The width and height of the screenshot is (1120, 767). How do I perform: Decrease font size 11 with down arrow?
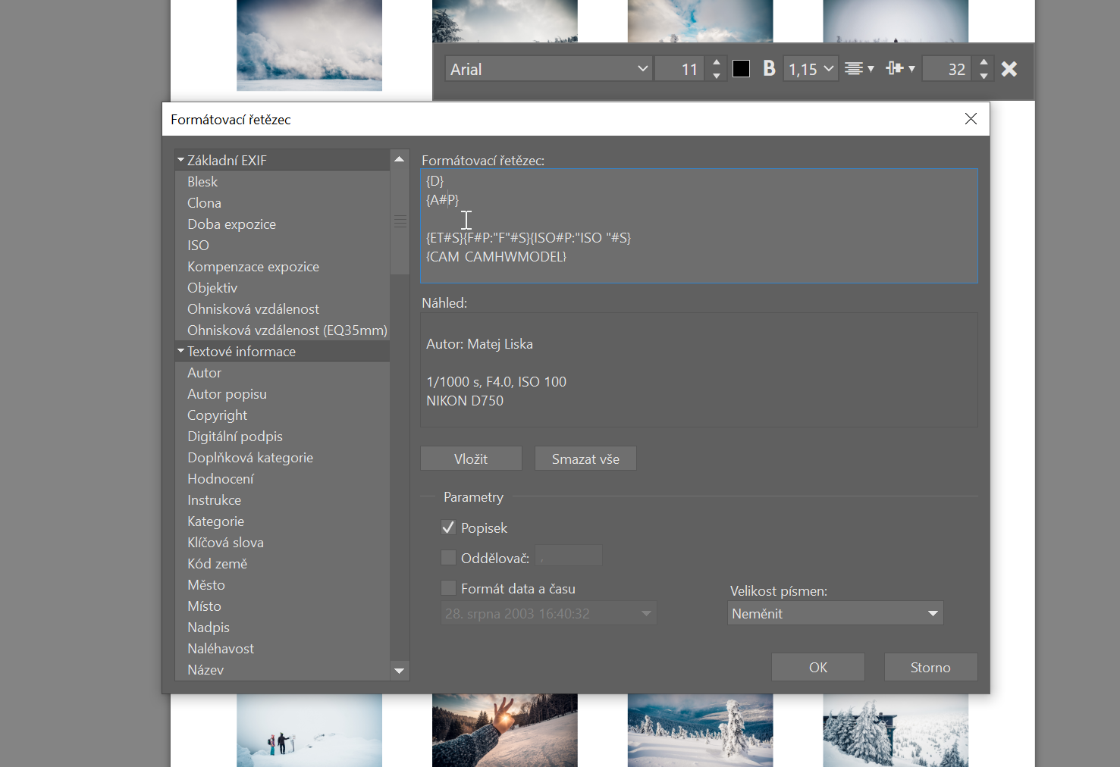[717, 76]
